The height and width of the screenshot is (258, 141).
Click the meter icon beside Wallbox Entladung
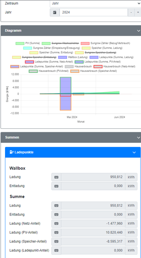pyautogui.click(x=56, y=186)
